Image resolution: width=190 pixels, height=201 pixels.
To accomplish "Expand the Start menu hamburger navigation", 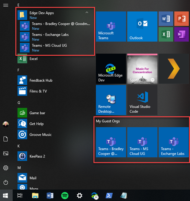I will coord(6,5).
